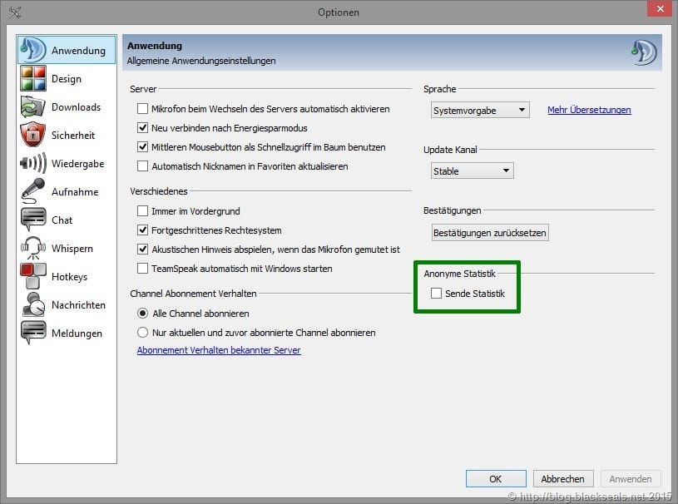Click the Aufnahme microphone icon

pos(33,191)
